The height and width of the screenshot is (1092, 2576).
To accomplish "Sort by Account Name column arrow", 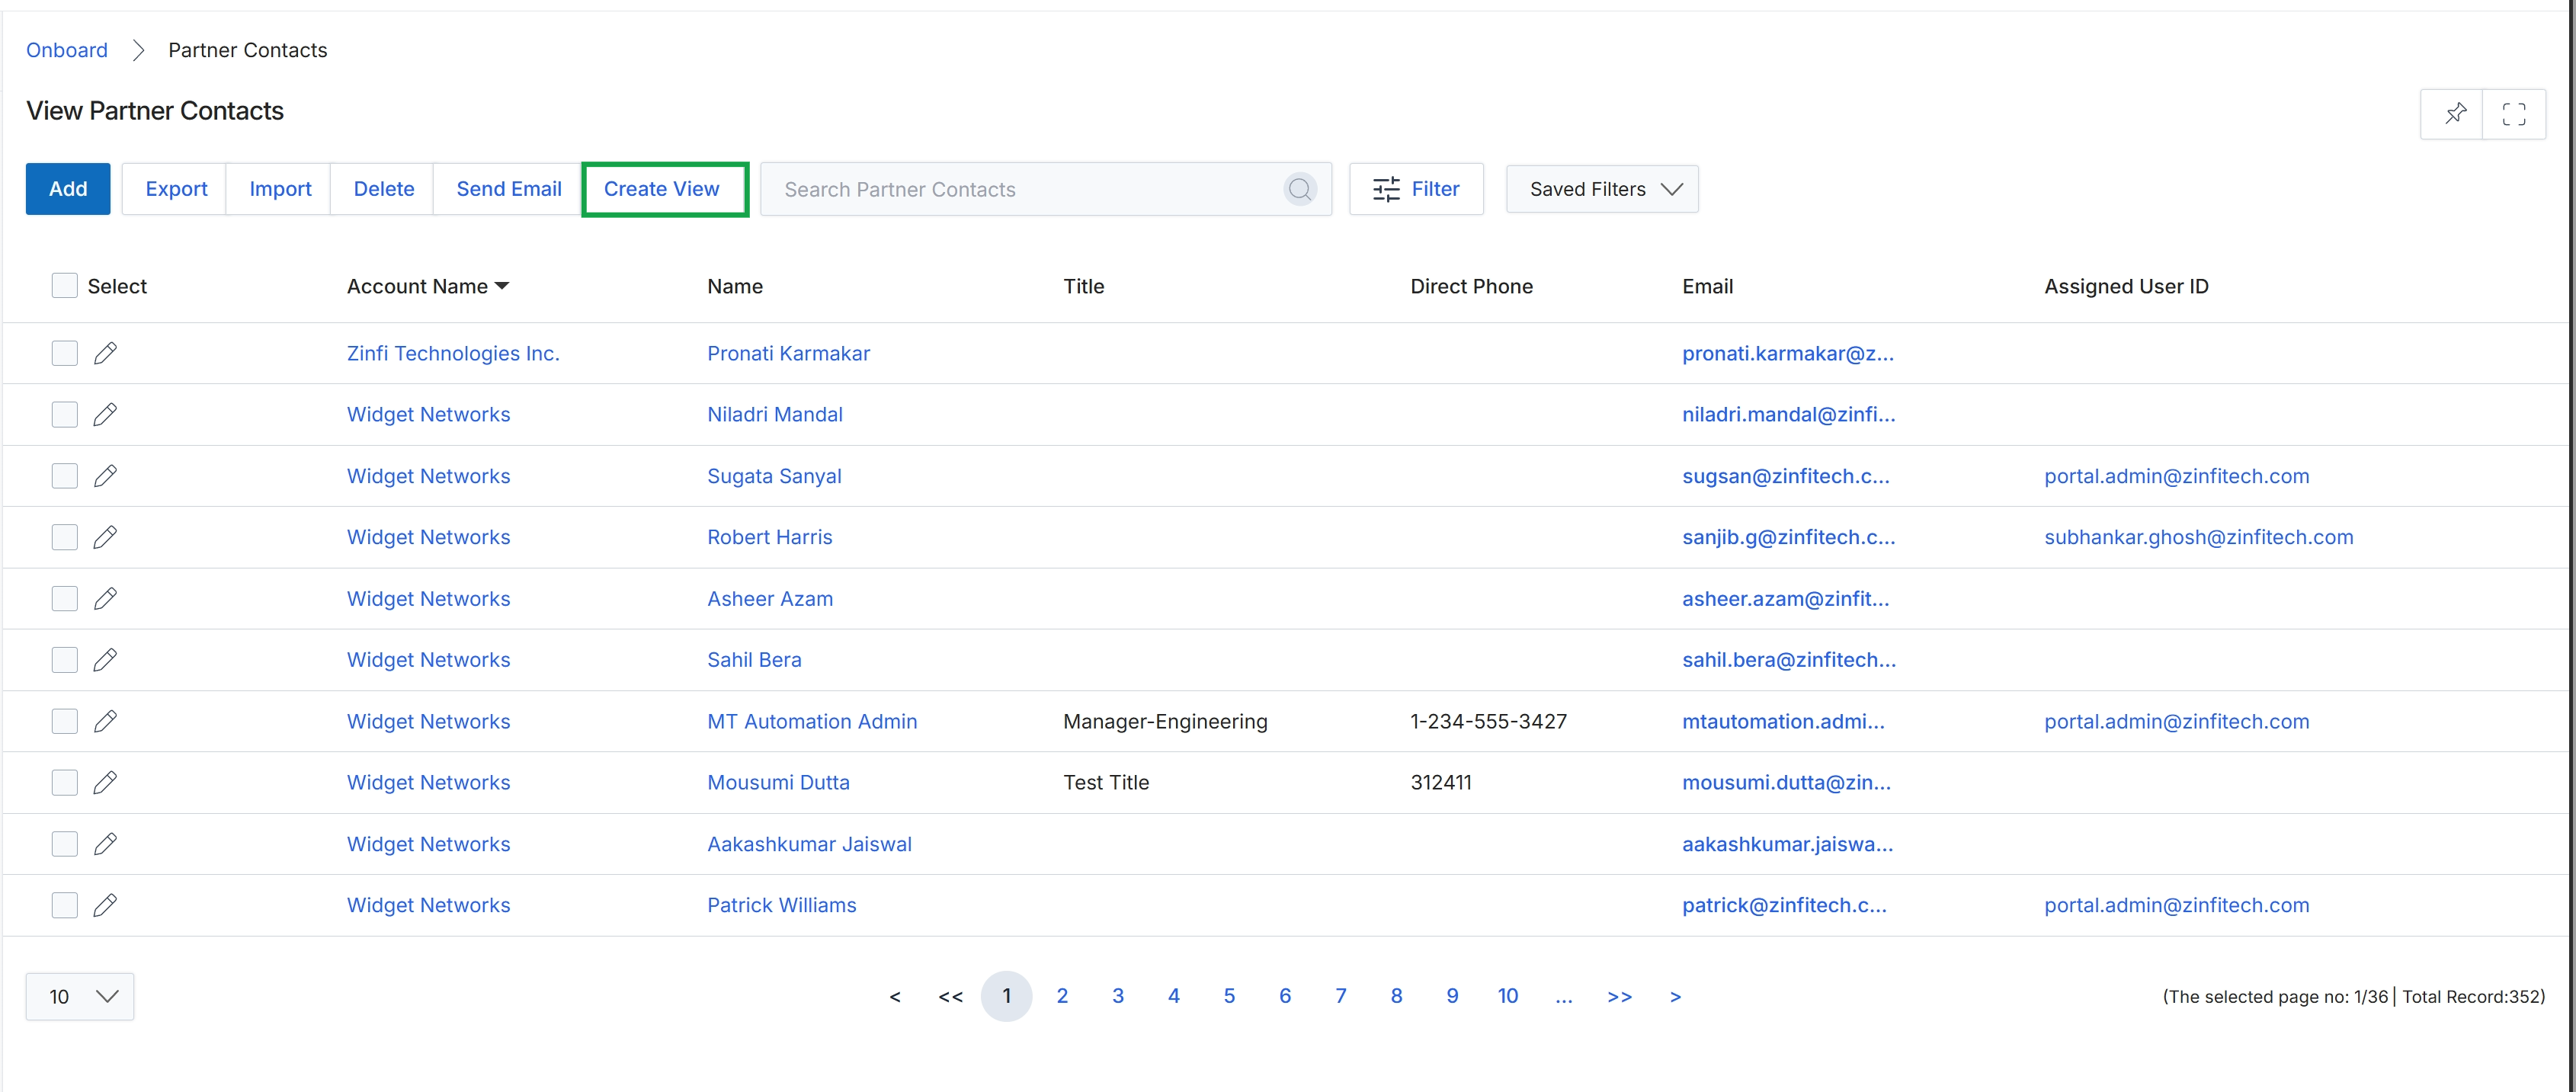I will [x=502, y=286].
